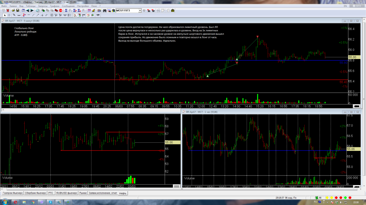This screenshot has height=205, width=366.
Task: Click the green connection arrows status icon
Action: pyautogui.click(x=317, y=198)
